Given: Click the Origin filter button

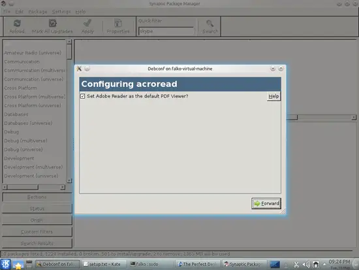Looking at the screenshot, I should coord(37,220).
